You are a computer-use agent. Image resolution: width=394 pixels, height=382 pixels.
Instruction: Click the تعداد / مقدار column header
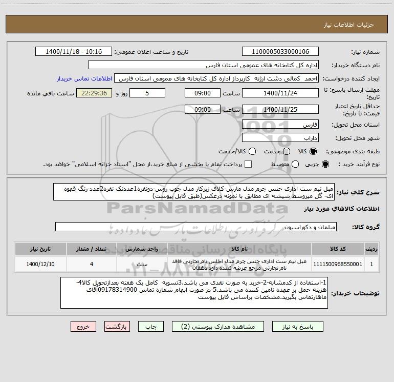tap(92, 249)
